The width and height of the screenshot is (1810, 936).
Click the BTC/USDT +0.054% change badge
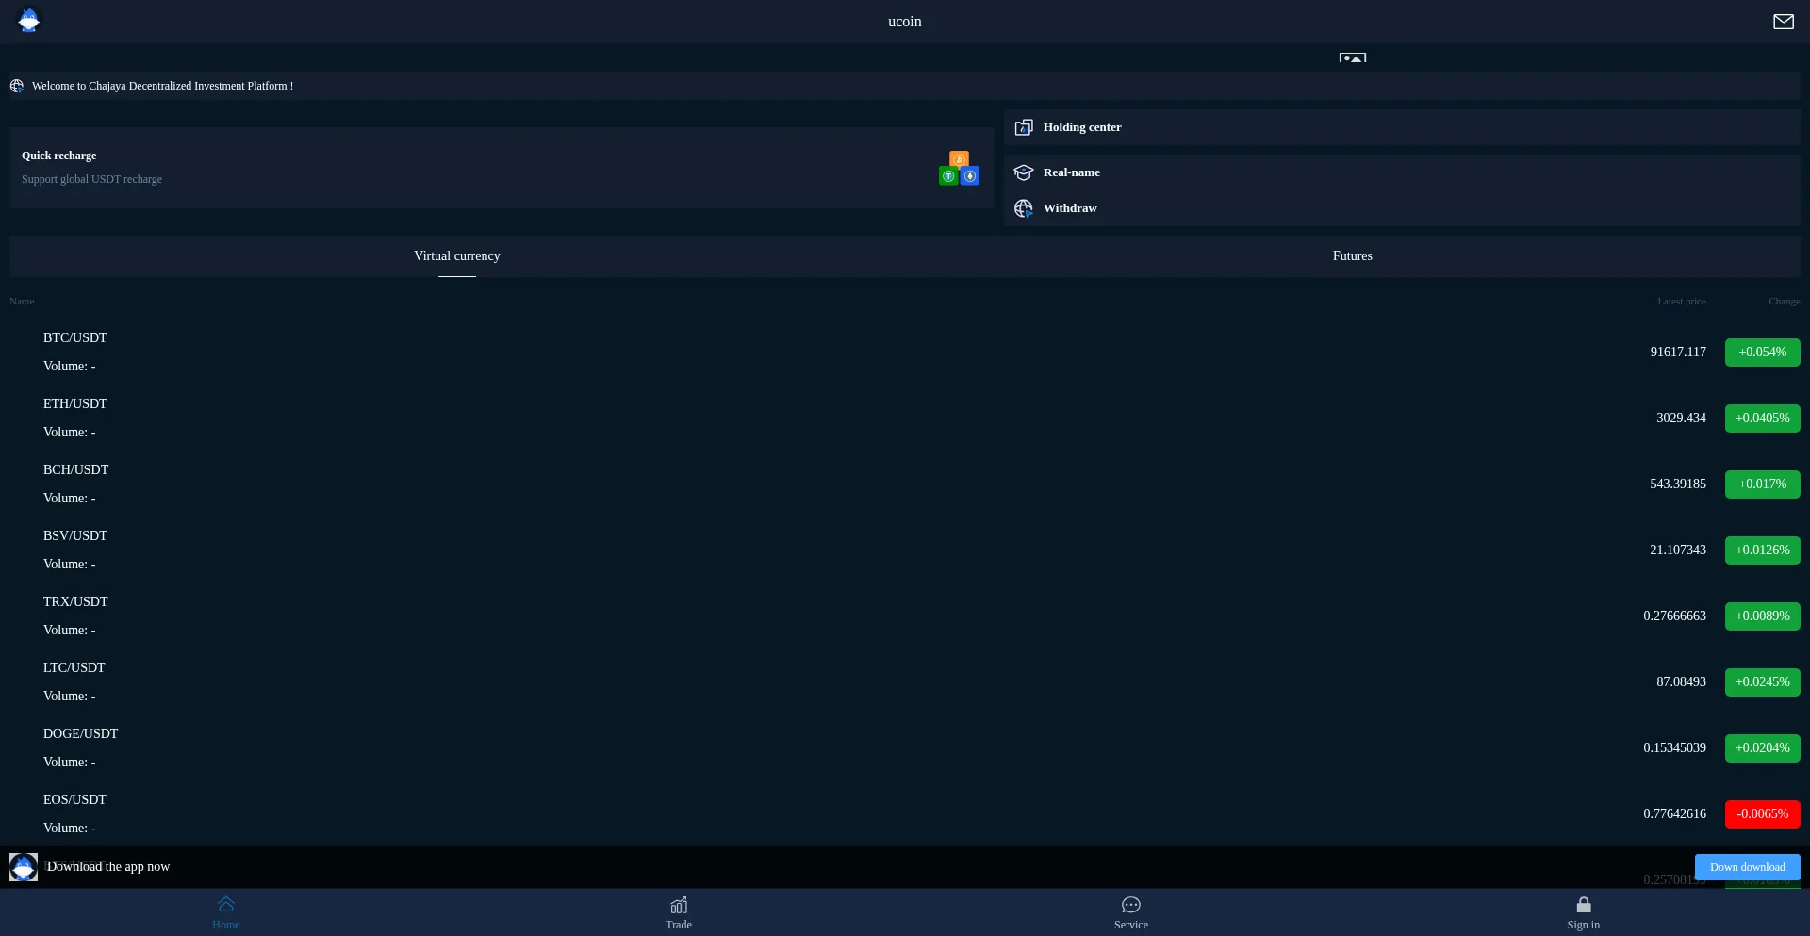point(1762,353)
